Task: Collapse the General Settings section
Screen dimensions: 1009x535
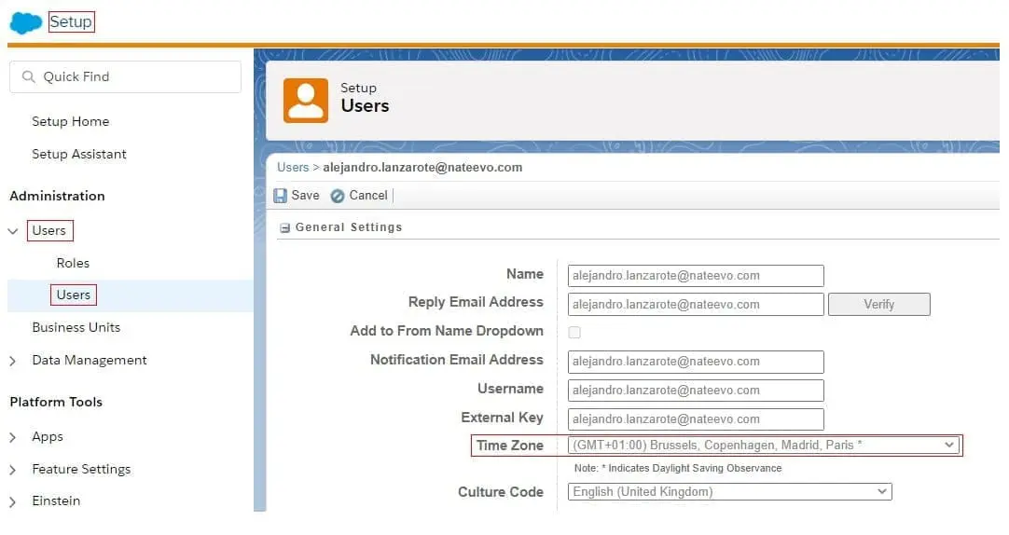Action: (285, 227)
